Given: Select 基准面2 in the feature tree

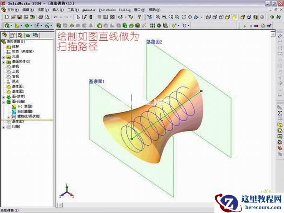Looking at the screenshot, I should click(18, 91).
